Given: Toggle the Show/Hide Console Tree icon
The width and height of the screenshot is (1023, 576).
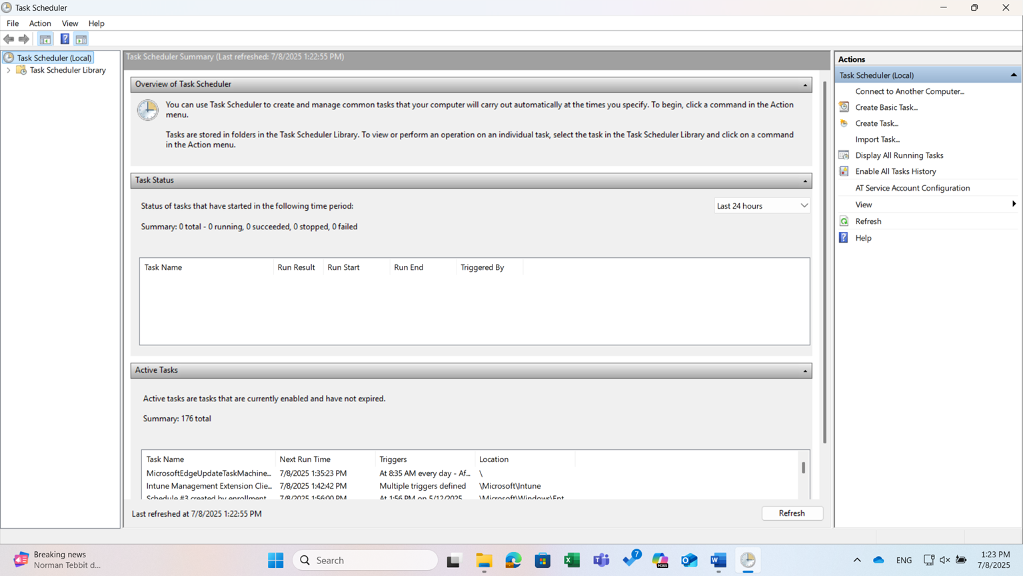Looking at the screenshot, I should click(45, 39).
